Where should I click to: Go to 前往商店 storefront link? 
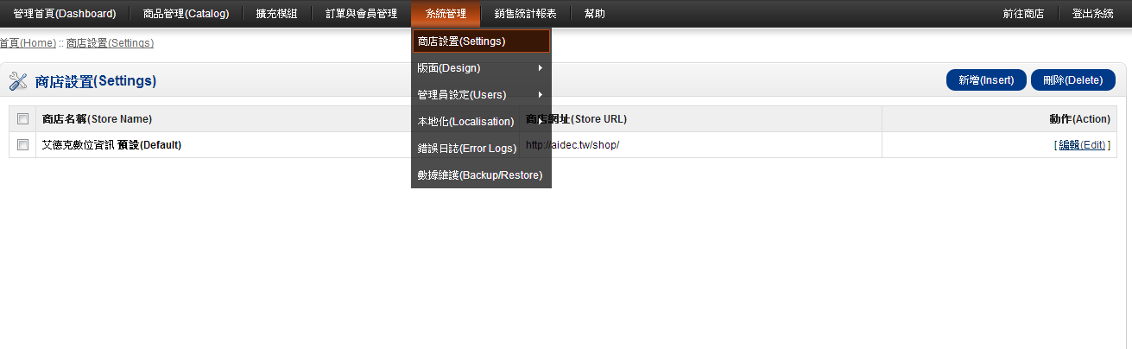[x=1023, y=14]
